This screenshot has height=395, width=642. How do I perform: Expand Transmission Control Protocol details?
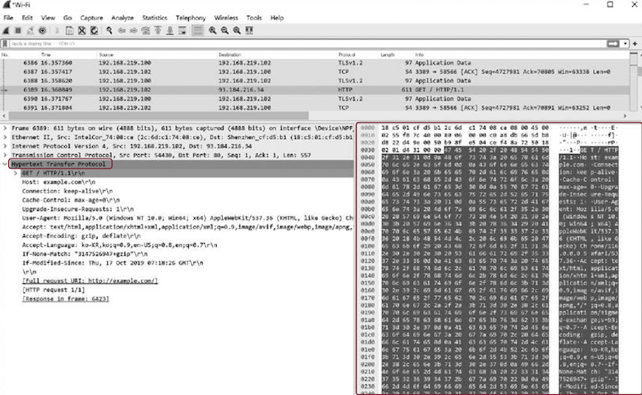(5, 155)
